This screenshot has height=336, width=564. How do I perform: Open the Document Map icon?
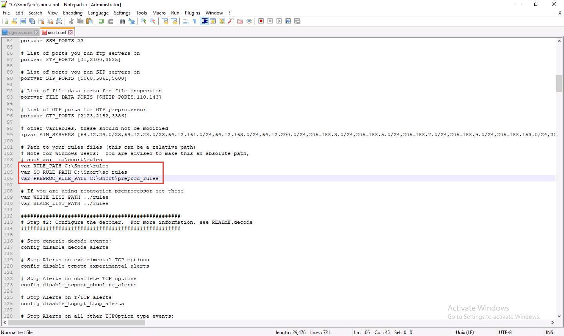click(222, 21)
